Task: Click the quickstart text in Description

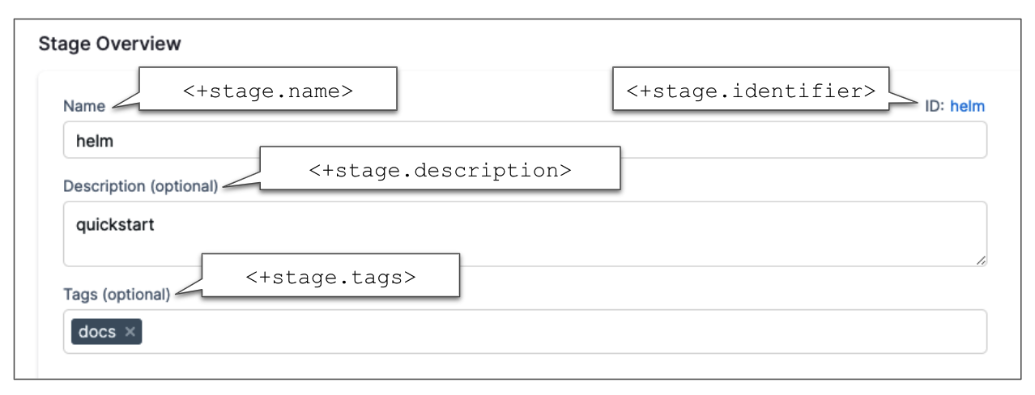Action: click(115, 225)
